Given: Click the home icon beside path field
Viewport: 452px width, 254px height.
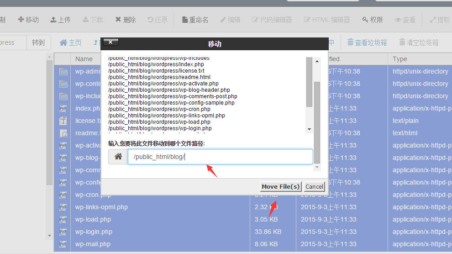Looking at the screenshot, I should pyautogui.click(x=118, y=157).
